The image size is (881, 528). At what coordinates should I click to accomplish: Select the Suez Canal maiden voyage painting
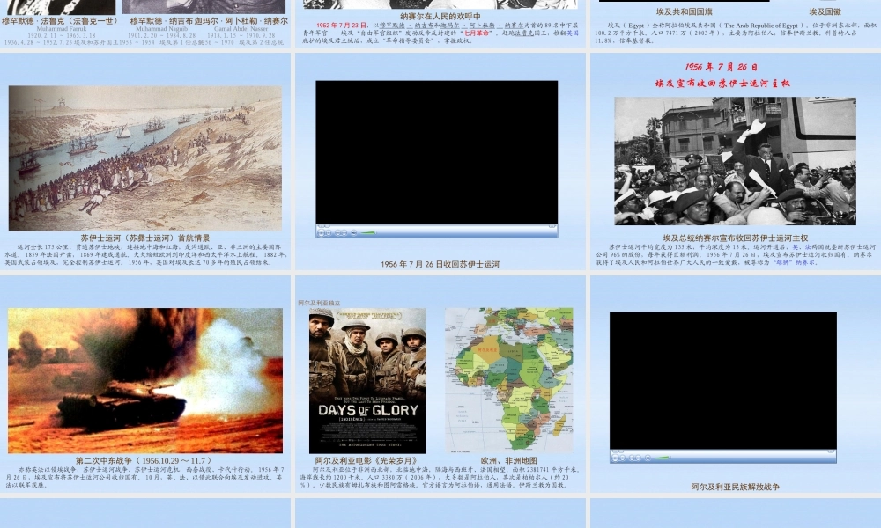point(145,158)
